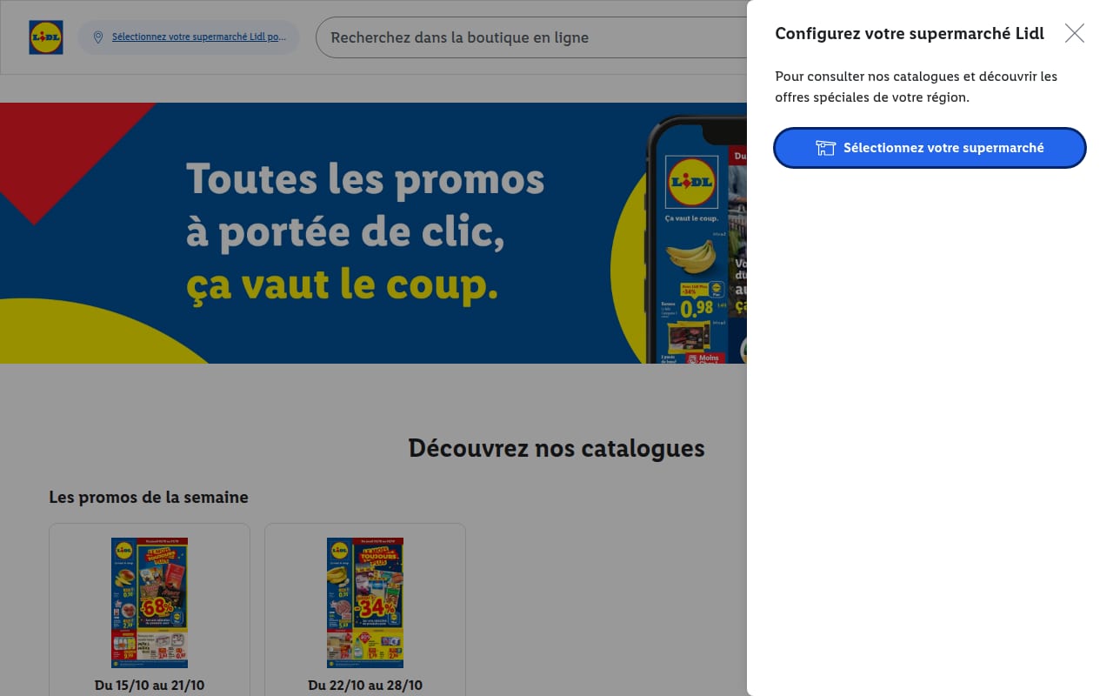Click the 'Du 15/10 au 21/10' catalogue label
The width and height of the screenshot is (1113, 696).
[150, 686]
